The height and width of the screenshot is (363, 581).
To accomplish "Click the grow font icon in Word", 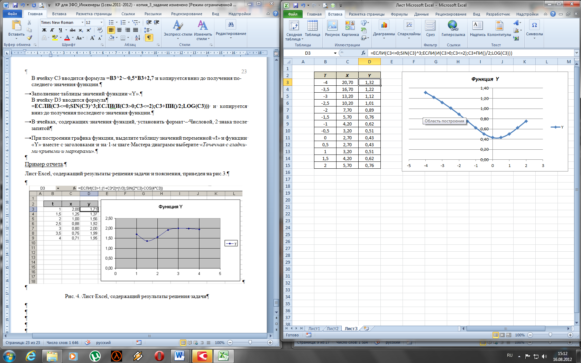I will [x=92, y=38].
